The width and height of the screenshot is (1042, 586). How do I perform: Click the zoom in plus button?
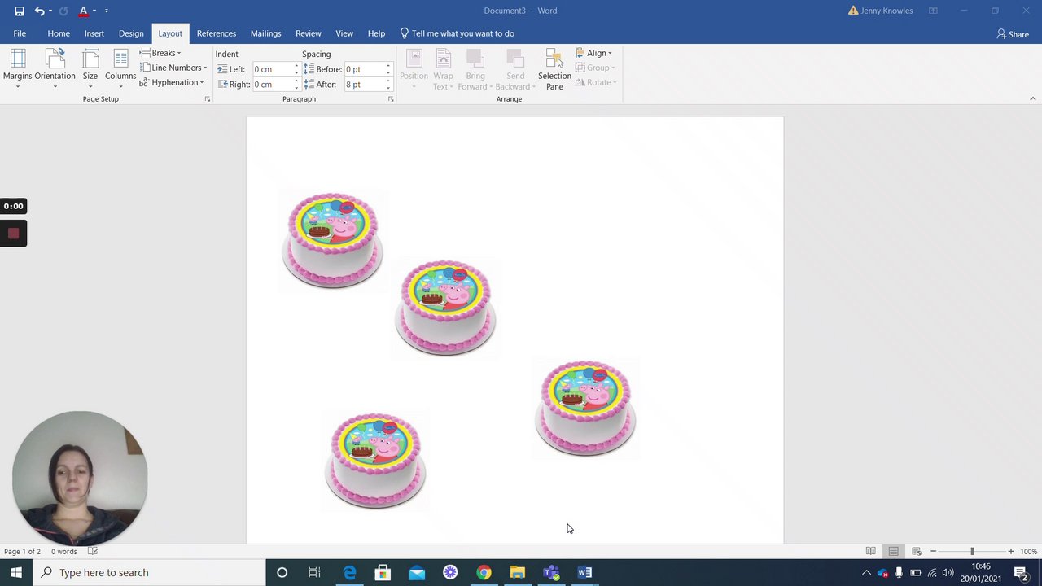1011,552
